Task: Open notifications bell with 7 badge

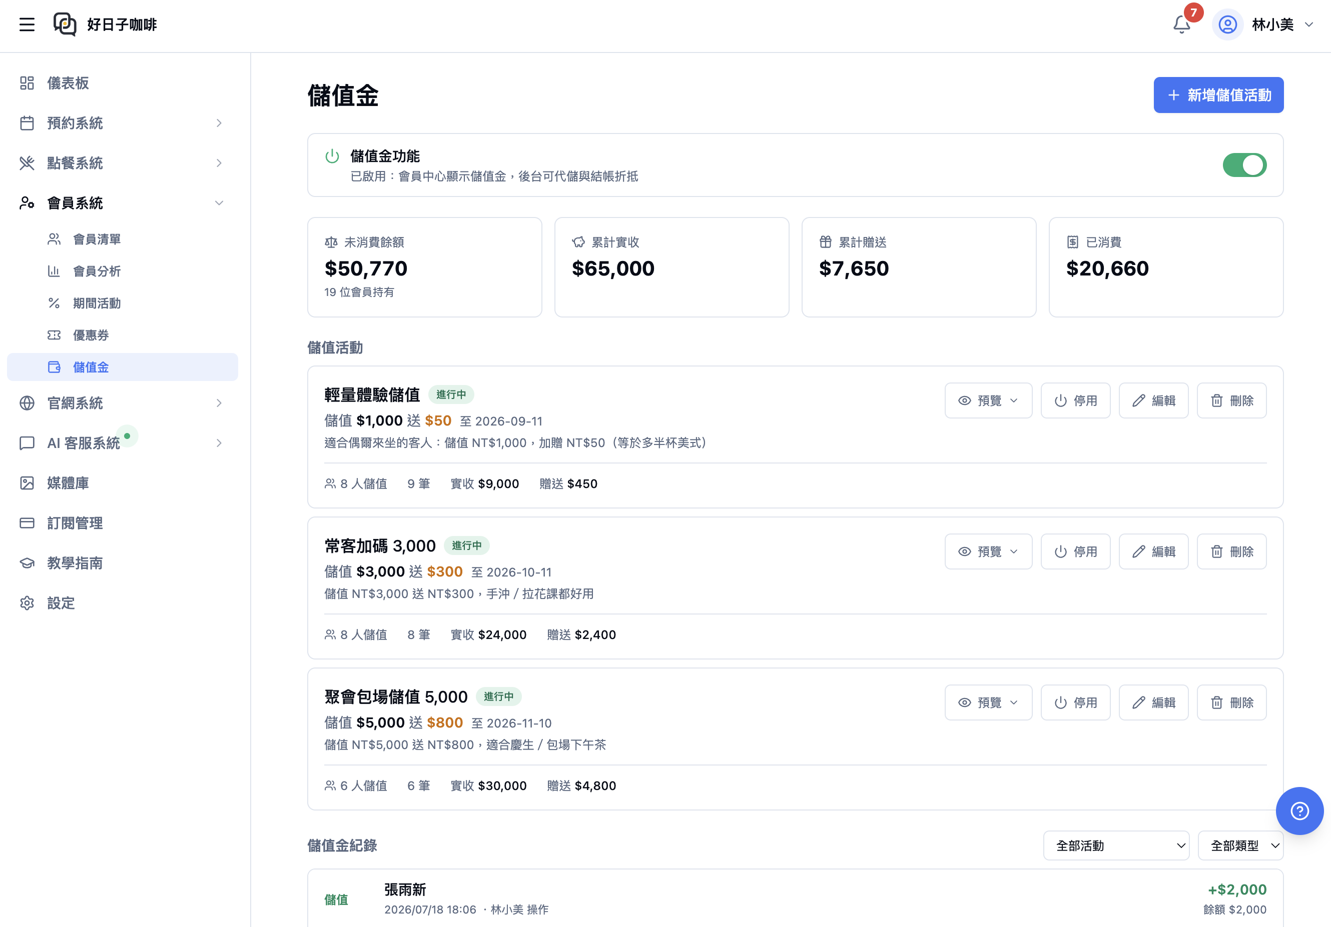Action: point(1182,24)
